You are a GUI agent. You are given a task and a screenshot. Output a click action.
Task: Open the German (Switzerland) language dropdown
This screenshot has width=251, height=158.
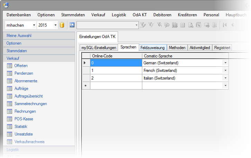coord(225,63)
